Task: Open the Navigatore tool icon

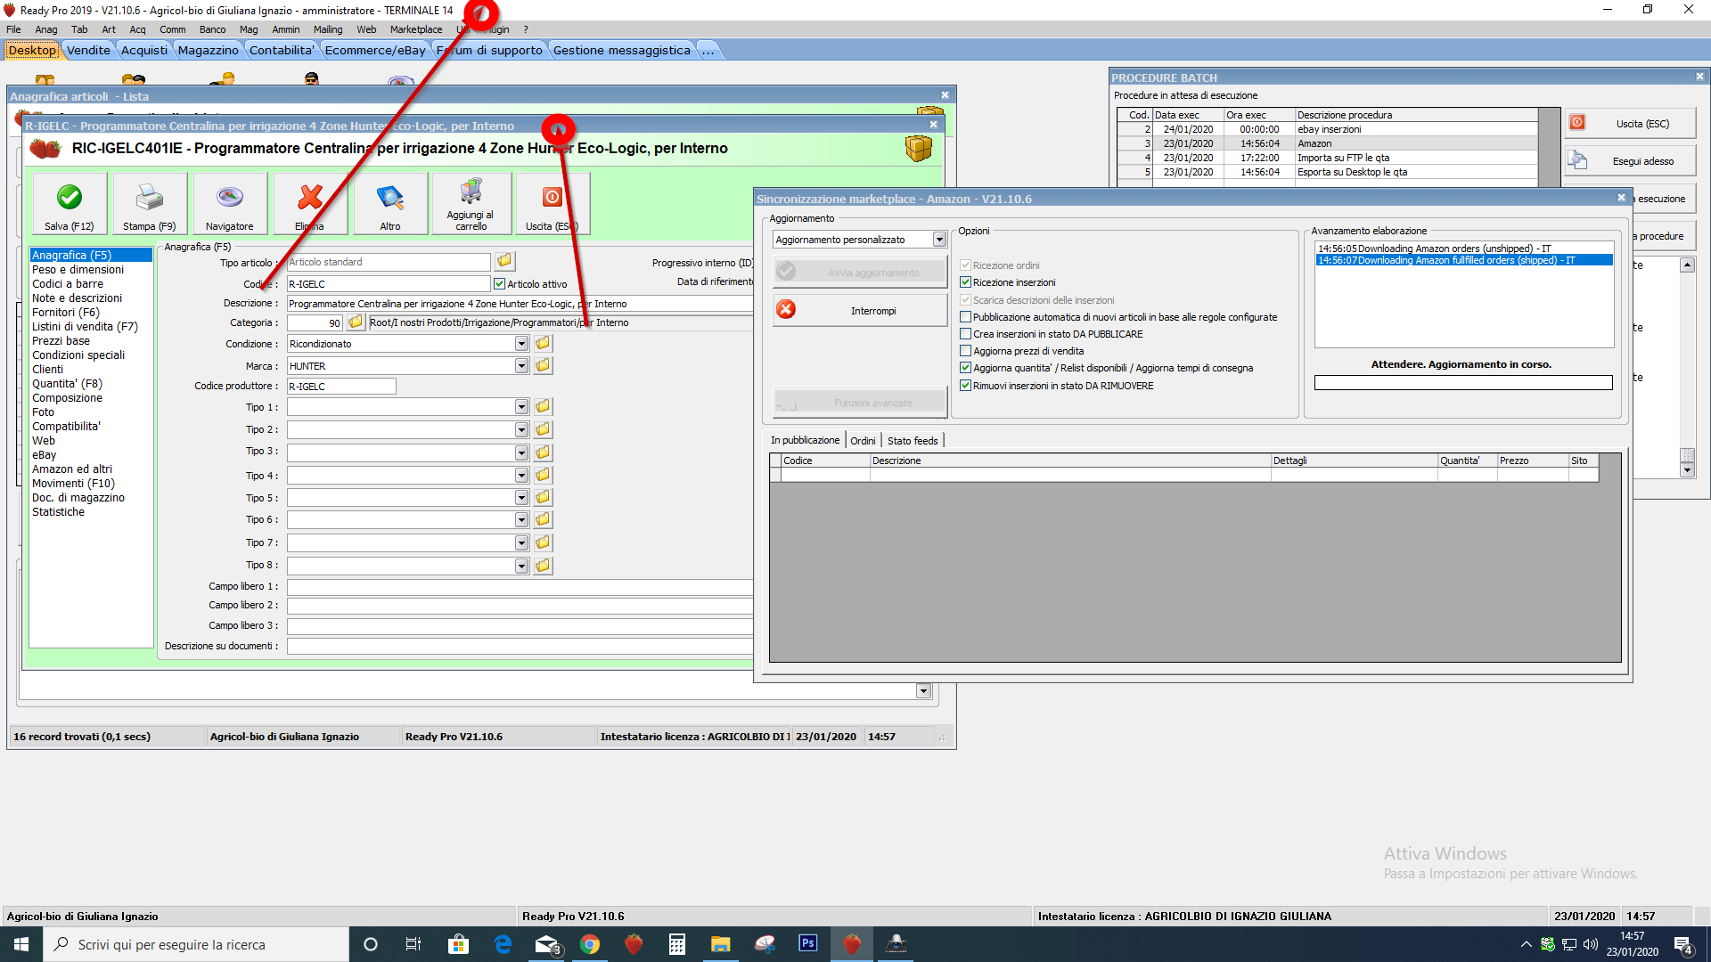Action: point(230,197)
